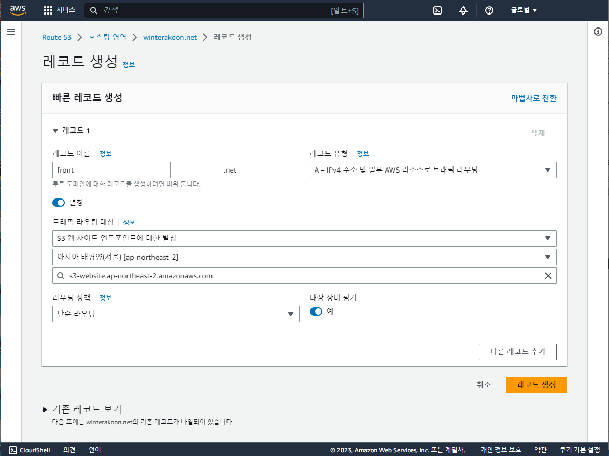
Task: Click the s3-website endpoint search field
Action: (304, 276)
